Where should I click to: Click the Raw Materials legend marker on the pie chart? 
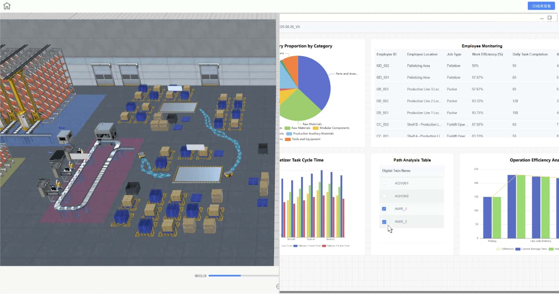coord(287,128)
